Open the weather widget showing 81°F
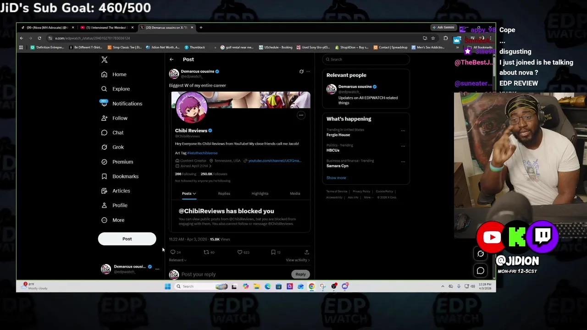The image size is (587, 330). [x=35, y=286]
